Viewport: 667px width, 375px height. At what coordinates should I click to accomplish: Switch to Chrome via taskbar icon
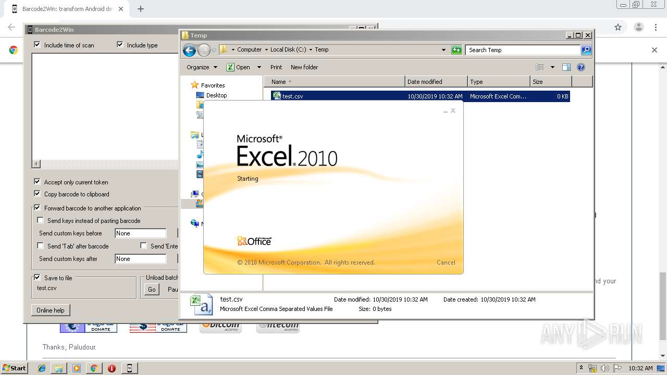click(x=94, y=368)
